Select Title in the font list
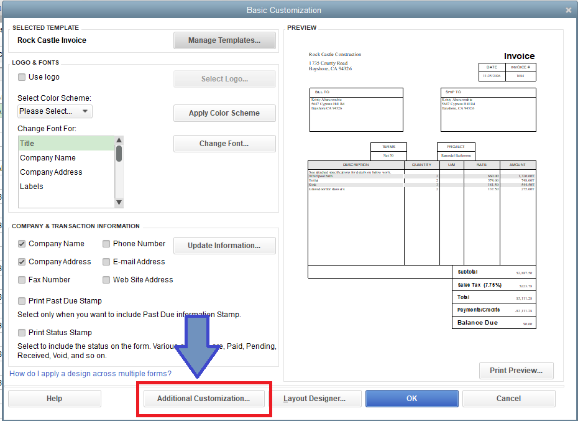The width and height of the screenshot is (578, 421). (67, 143)
